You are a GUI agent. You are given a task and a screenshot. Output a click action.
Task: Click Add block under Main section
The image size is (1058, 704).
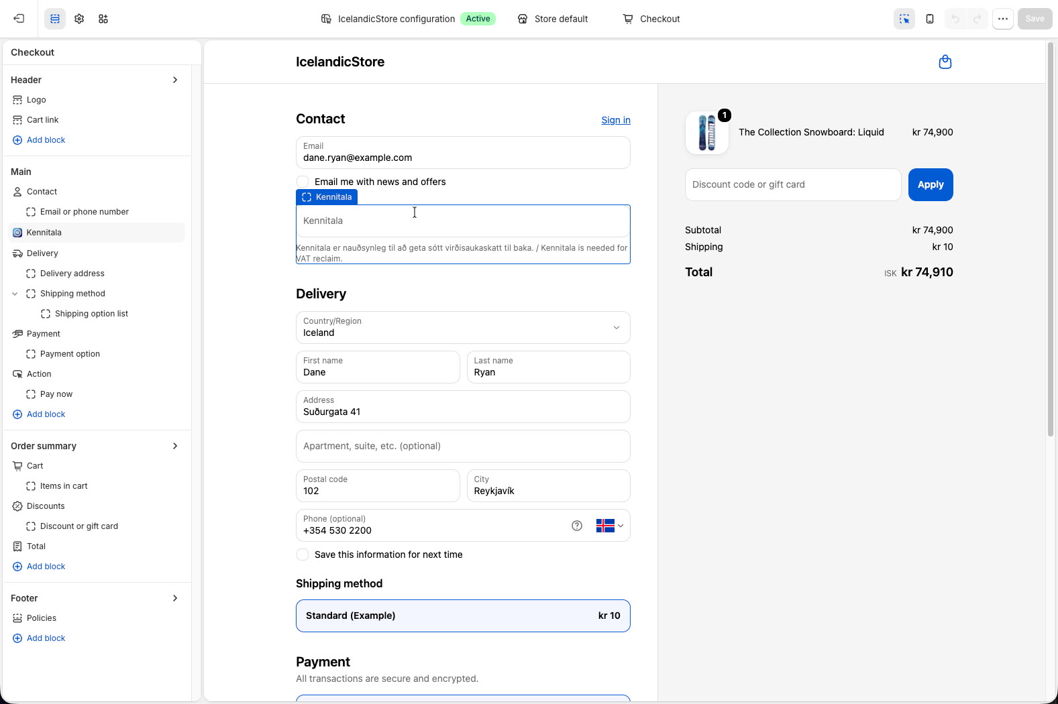click(39, 414)
